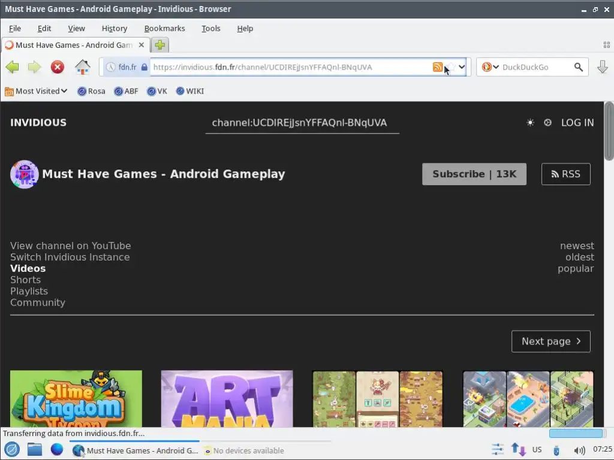Viewport: 614px width, 460px height.
Task: Open the History menu
Action: pyautogui.click(x=115, y=29)
